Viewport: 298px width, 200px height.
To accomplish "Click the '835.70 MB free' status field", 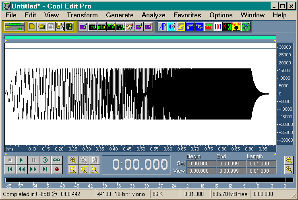I will tap(230, 194).
